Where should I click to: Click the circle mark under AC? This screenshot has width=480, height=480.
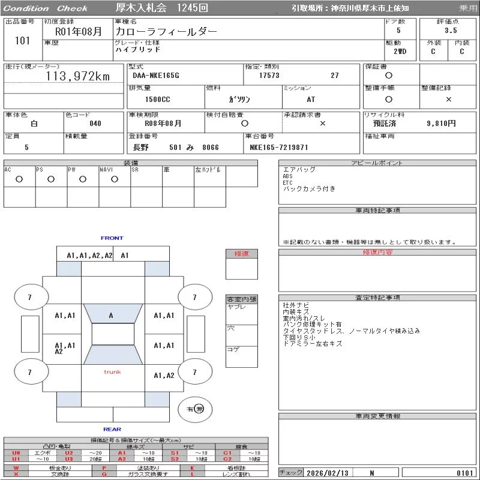[19, 179]
